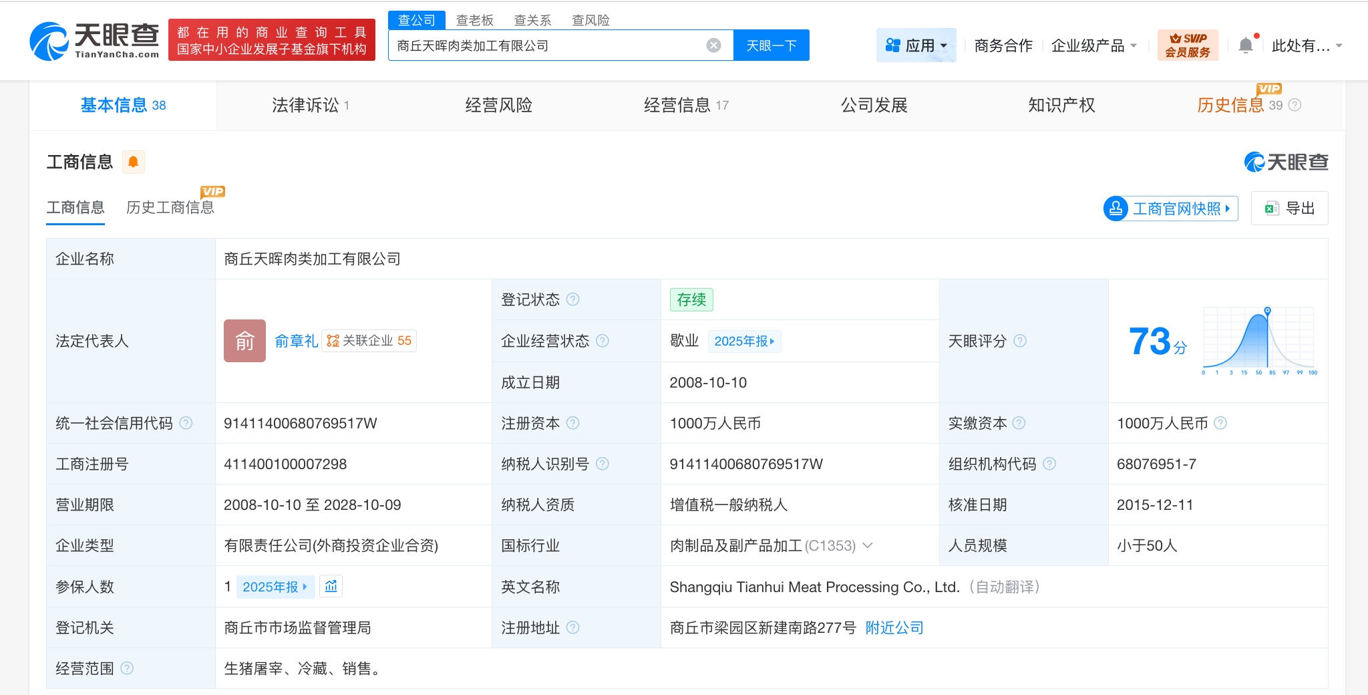
Task: Click the SVIP 会员服务 badge
Action: 1187,45
